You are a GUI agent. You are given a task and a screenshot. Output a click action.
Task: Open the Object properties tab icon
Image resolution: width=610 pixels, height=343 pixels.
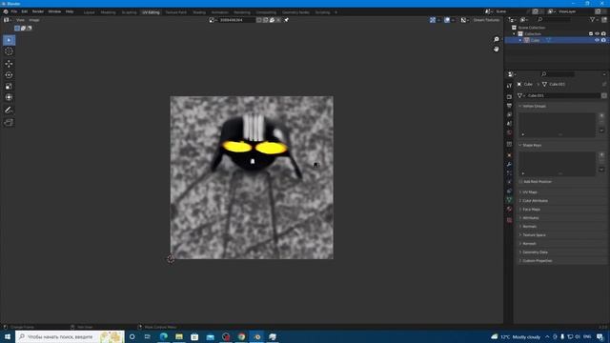[x=509, y=155]
